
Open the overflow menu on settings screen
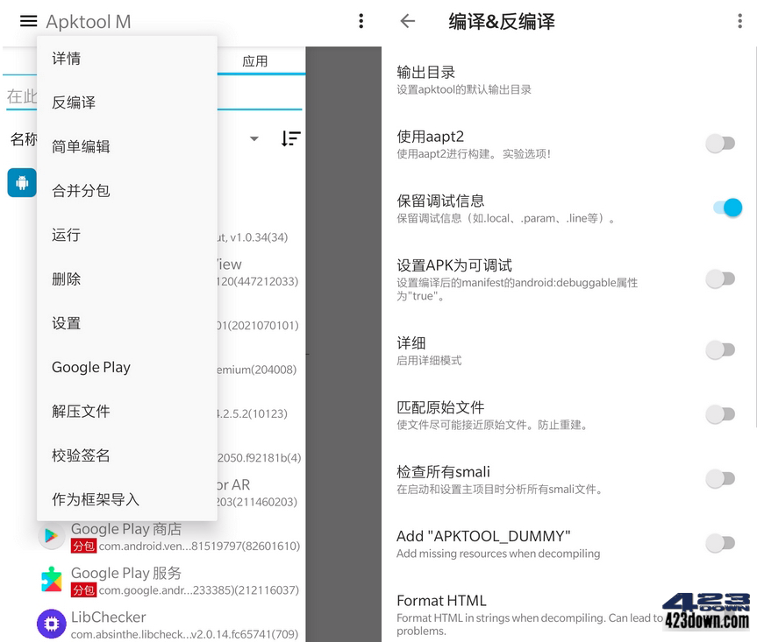pos(740,20)
